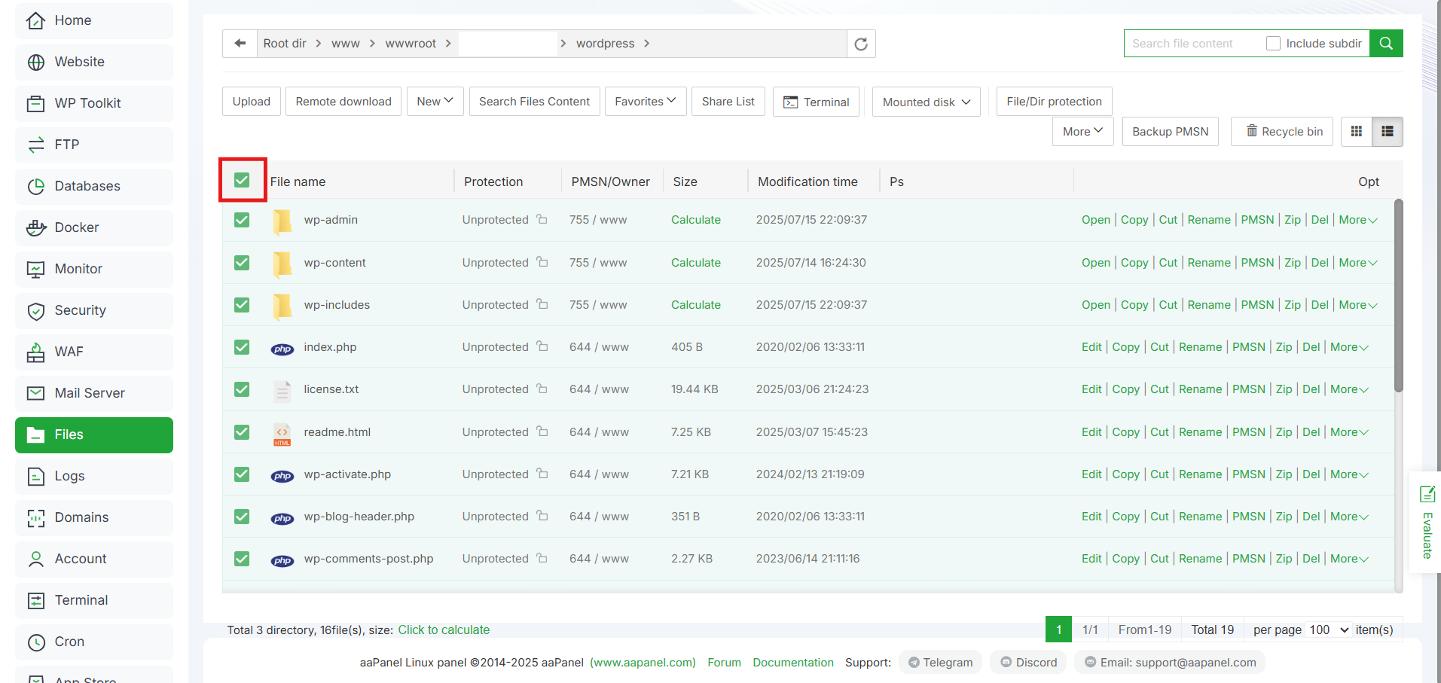Click the wp-content folder icon
Image resolution: width=1441 pixels, height=683 pixels.
tap(282, 263)
